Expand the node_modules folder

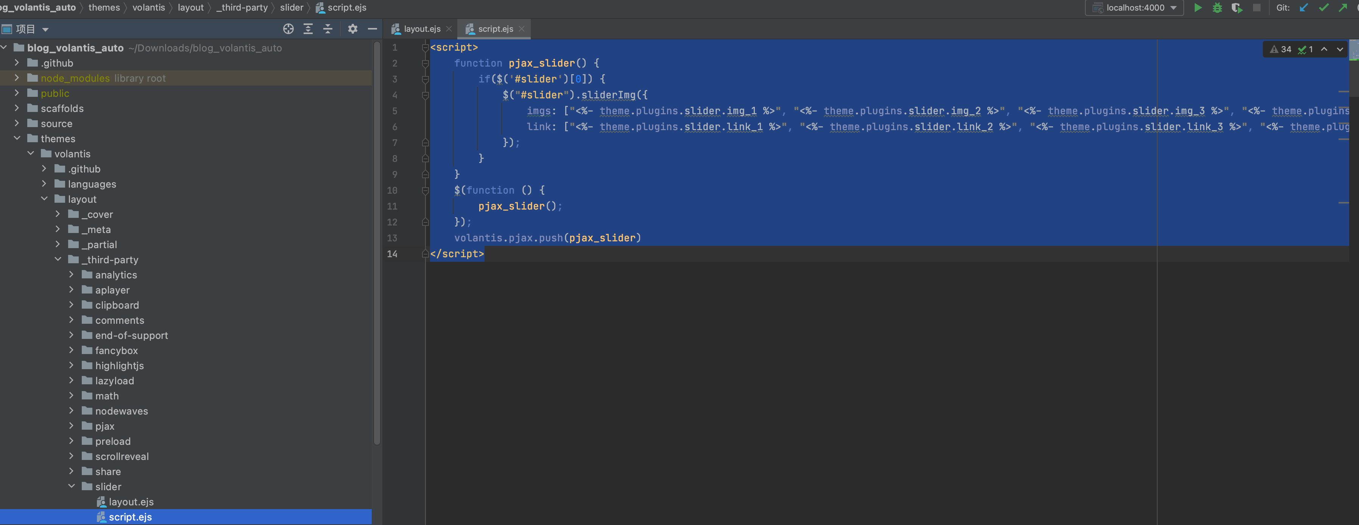coord(17,78)
